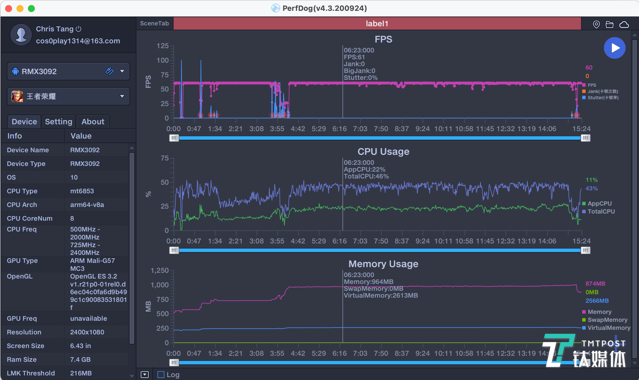The height and width of the screenshot is (380, 639).
Task: Click the label1 scene label bar
Action: click(377, 24)
